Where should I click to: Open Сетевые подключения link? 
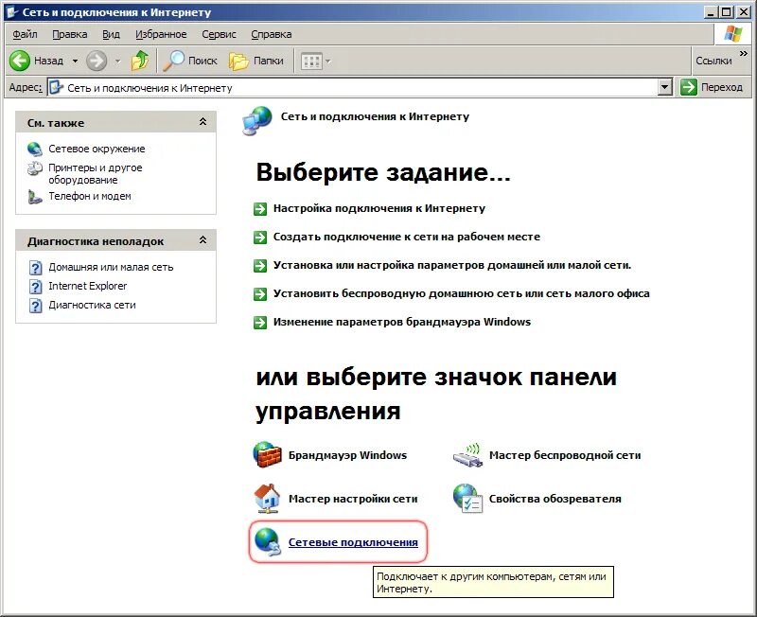click(353, 542)
